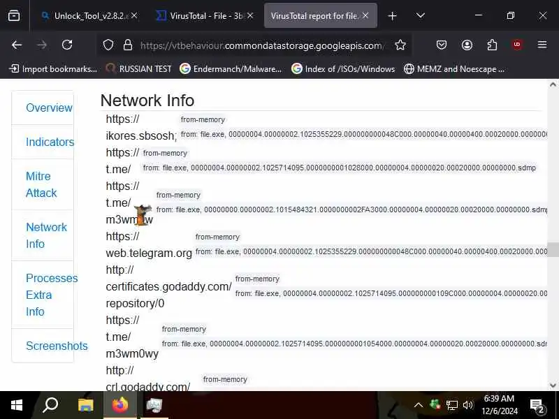The image size is (559, 419).
Task: Click from-memory tag beside certificates.godaddy.com
Action: pos(257,279)
